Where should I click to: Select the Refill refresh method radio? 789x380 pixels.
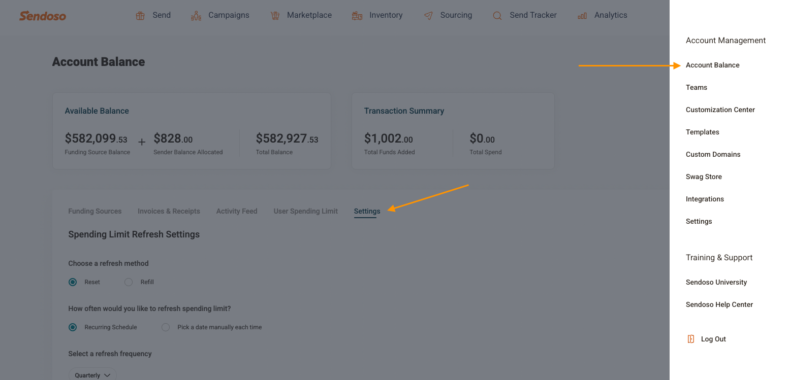(129, 282)
